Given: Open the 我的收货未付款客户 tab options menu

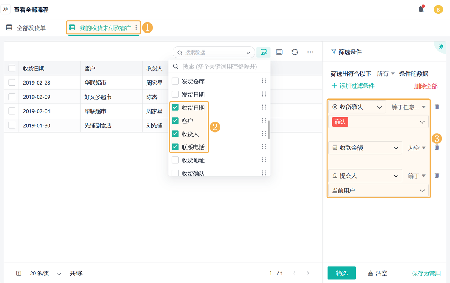Looking at the screenshot, I should click(136, 28).
